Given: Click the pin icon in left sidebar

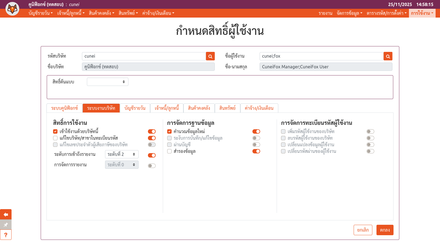Looking at the screenshot, I should click(6, 225).
